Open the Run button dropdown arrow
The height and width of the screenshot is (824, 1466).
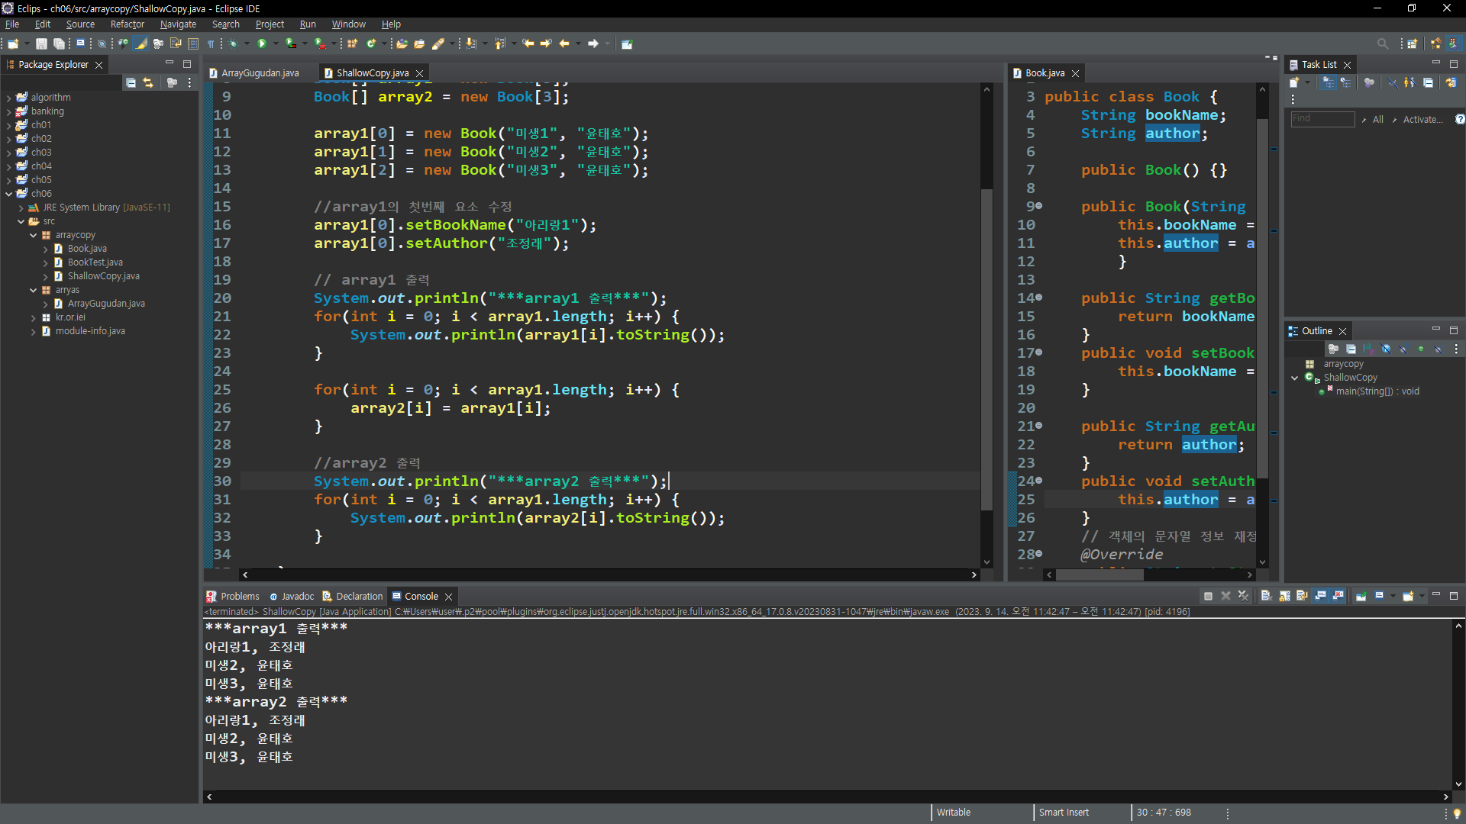click(x=276, y=43)
